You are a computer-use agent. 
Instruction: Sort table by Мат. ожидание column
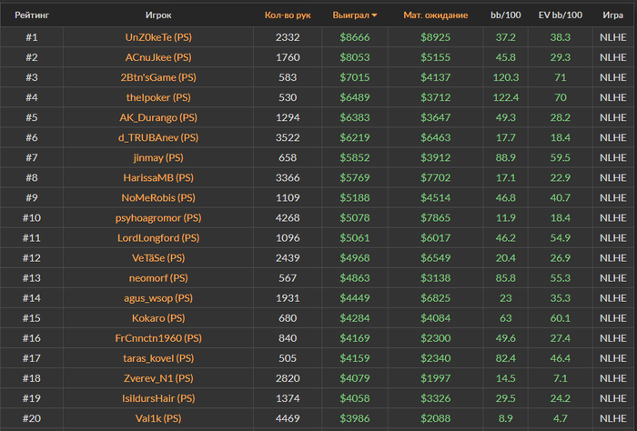(x=436, y=15)
